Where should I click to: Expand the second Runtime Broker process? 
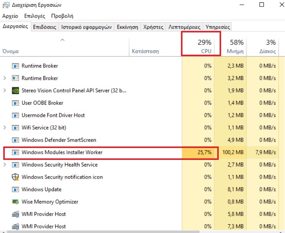click(5, 78)
